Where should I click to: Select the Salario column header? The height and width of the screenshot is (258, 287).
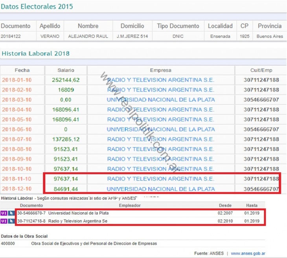(x=66, y=70)
